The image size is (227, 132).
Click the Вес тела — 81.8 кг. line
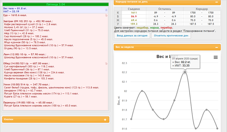click(x=15, y=8)
